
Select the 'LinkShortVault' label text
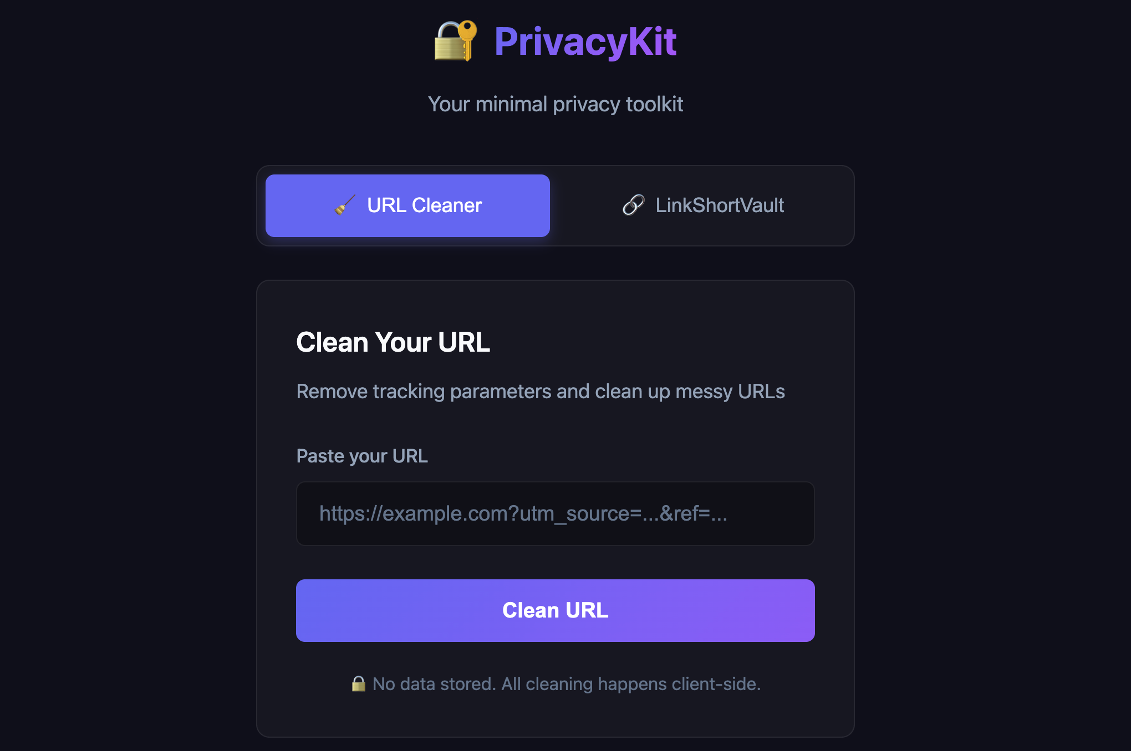(720, 205)
